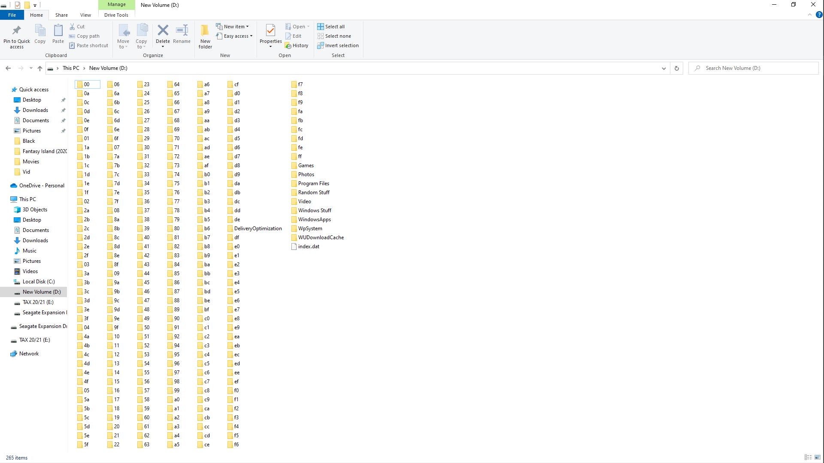The height and width of the screenshot is (463, 824).
Task: Go up one folder level
Action: pyautogui.click(x=40, y=68)
